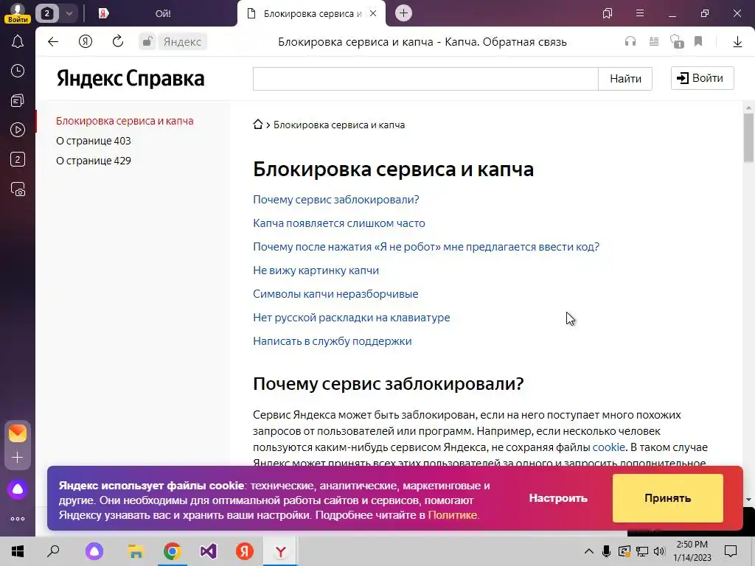The image size is (755, 566).
Task: Open Политике link in cookie banner
Action: tap(452, 515)
